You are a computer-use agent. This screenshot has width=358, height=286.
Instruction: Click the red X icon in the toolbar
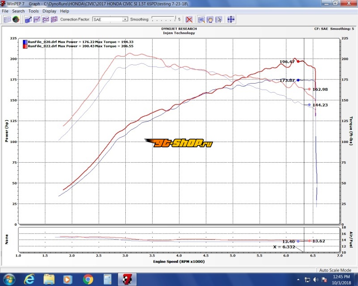click(x=189, y=19)
